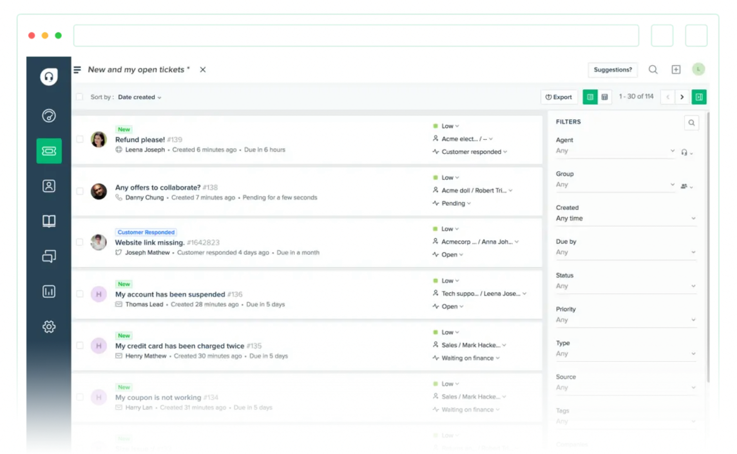
Task: Toggle the select all tickets checkbox
Action: 79,97
